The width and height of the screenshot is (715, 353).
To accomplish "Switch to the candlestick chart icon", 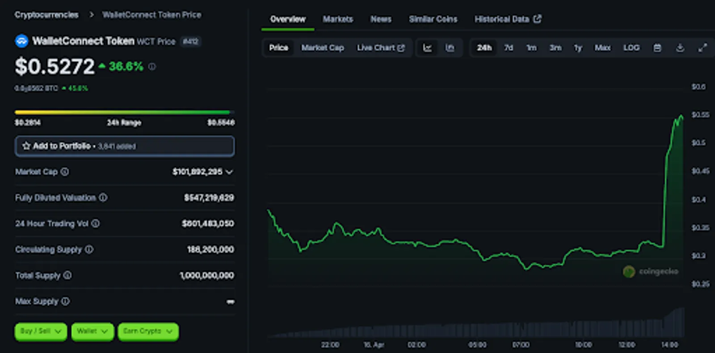I will pyautogui.click(x=450, y=48).
